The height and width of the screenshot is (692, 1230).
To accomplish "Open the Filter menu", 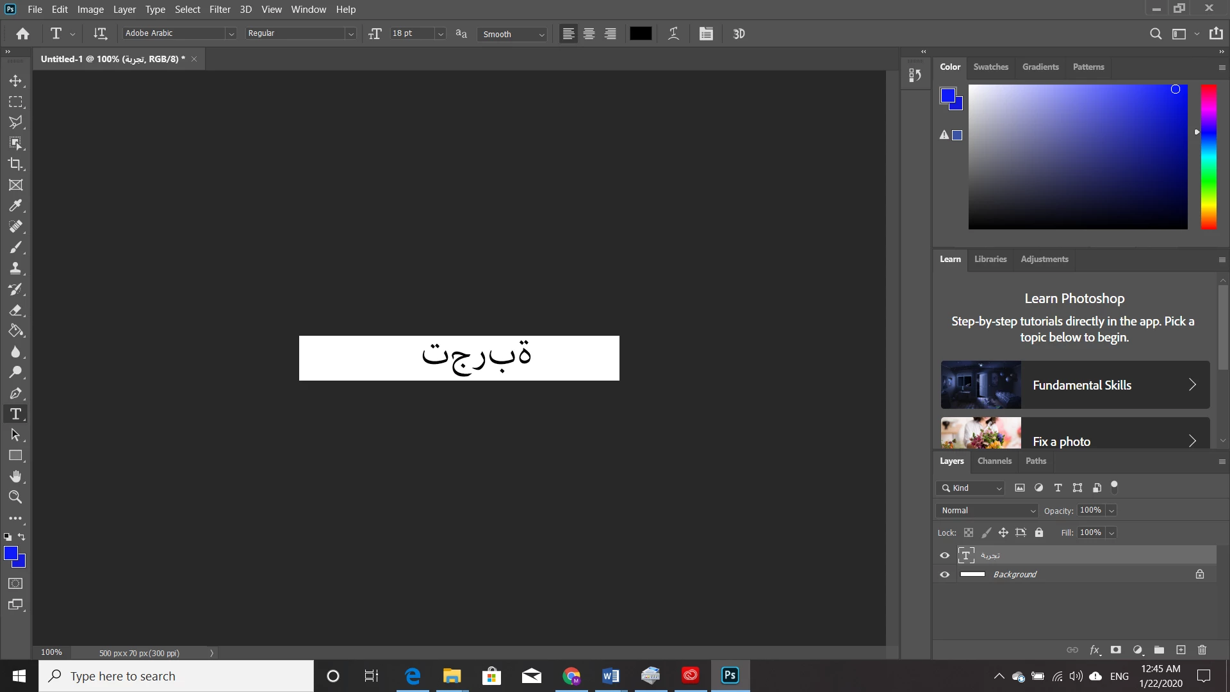I will tap(219, 10).
